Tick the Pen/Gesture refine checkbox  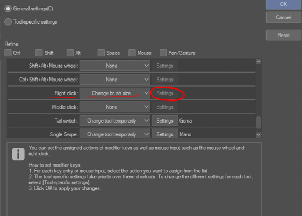163,53
